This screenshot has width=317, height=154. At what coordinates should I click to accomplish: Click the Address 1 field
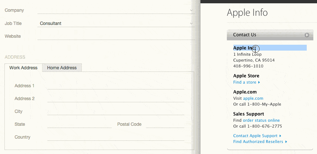pos(115,86)
